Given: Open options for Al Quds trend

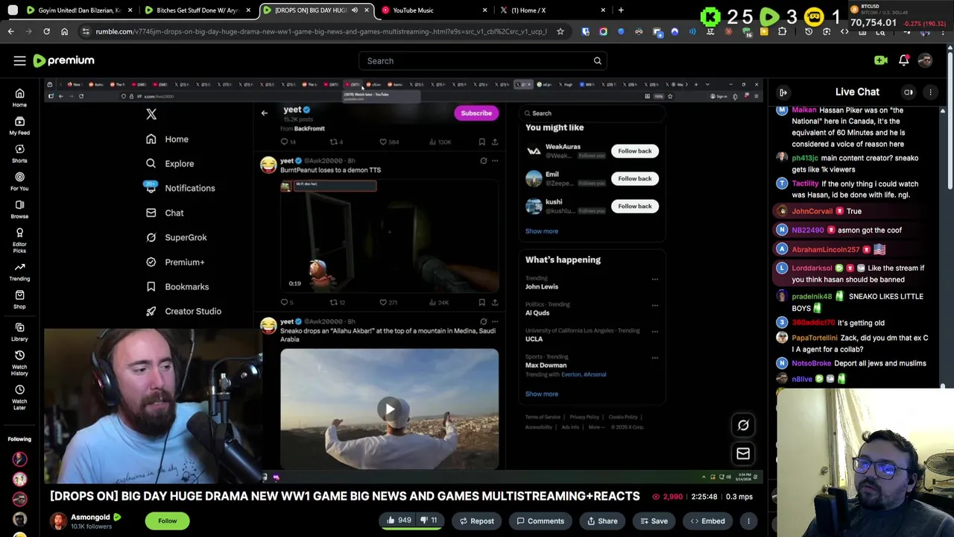Looking at the screenshot, I should coord(655,305).
